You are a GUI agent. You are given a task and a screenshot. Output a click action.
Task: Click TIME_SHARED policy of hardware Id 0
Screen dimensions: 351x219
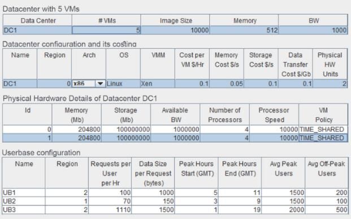[x=323, y=130]
